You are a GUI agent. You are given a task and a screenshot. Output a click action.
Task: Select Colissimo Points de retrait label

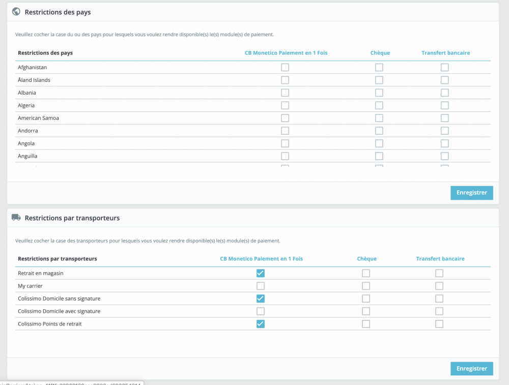(x=50, y=323)
